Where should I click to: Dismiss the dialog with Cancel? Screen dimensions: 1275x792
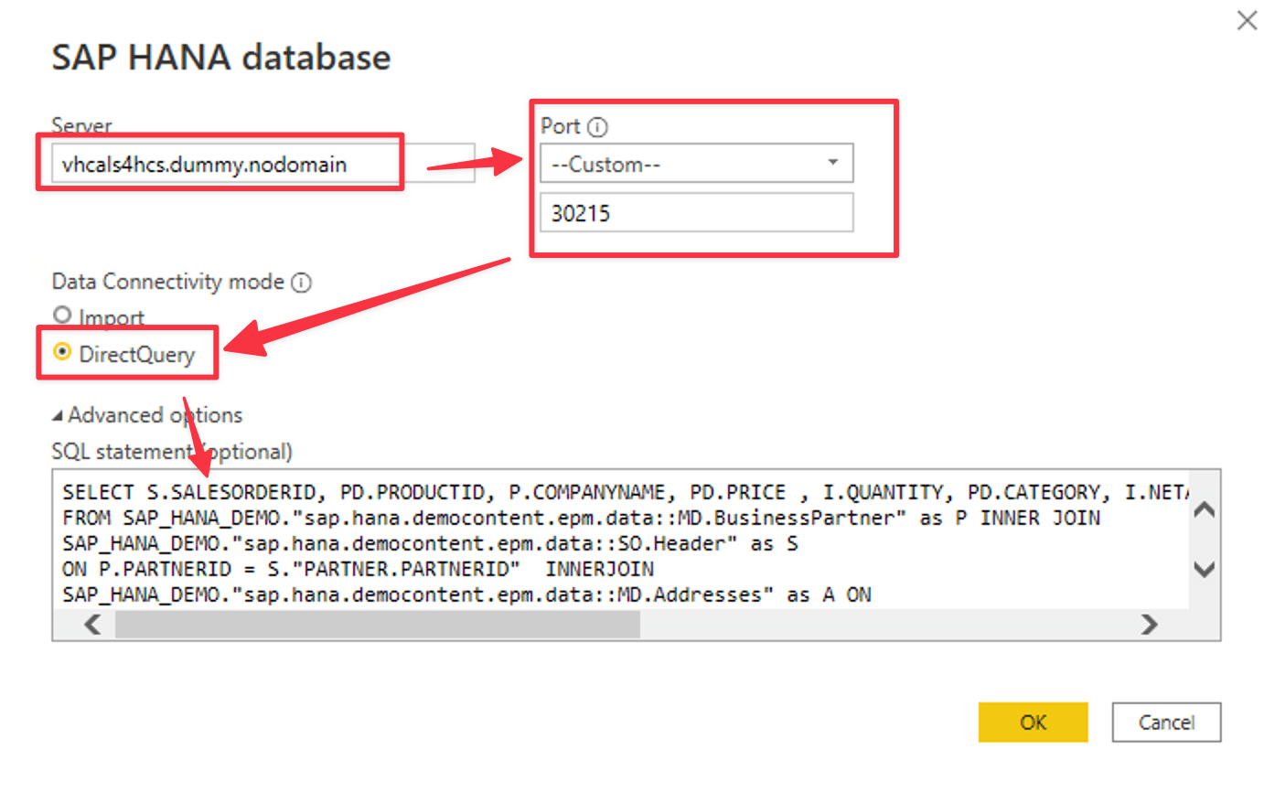[1166, 722]
